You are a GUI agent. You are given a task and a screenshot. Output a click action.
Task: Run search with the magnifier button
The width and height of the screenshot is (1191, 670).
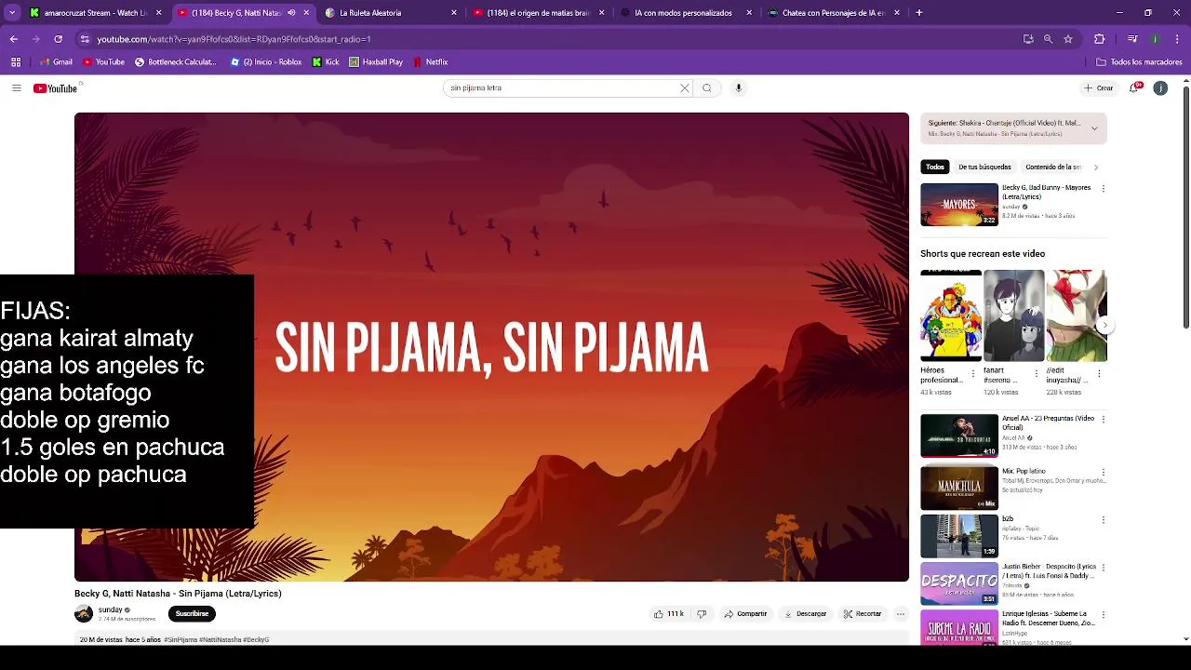point(707,88)
